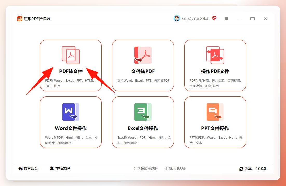Click the home icon beside 官方网站
The width and height of the screenshot is (286, 186).
tap(21, 169)
